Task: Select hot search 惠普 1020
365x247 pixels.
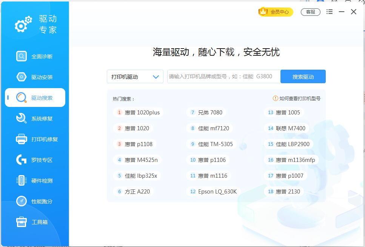Action: [133, 128]
